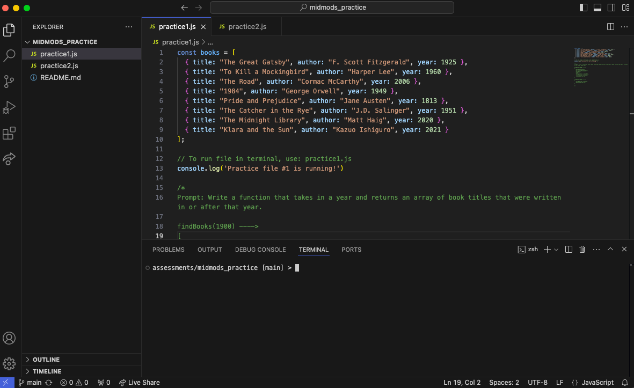The width and height of the screenshot is (634, 388).
Task: Open the Source Control view
Action: (x=9, y=81)
